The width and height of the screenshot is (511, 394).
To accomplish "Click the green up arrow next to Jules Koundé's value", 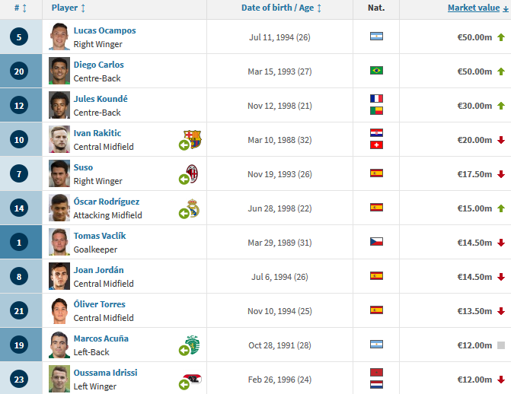I will coord(500,106).
